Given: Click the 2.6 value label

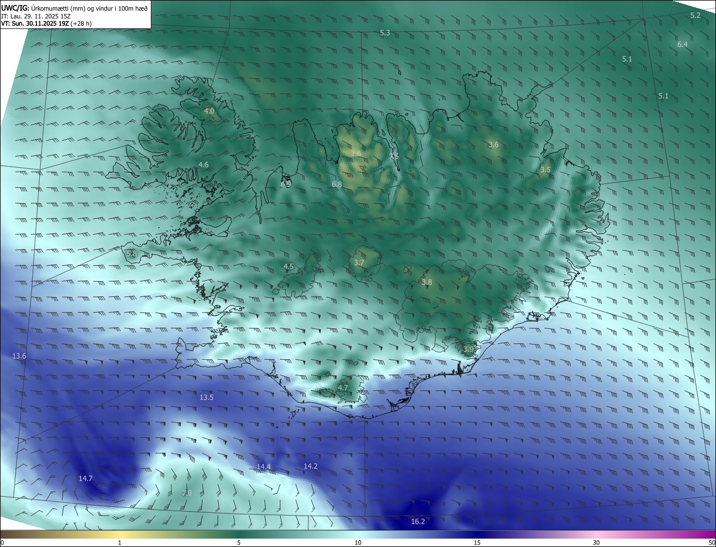Looking at the screenshot, I should (356, 153).
